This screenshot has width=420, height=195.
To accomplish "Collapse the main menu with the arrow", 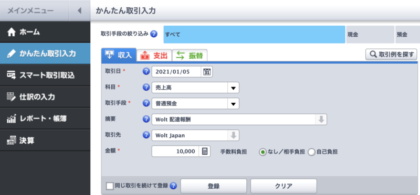I will [79, 10].
